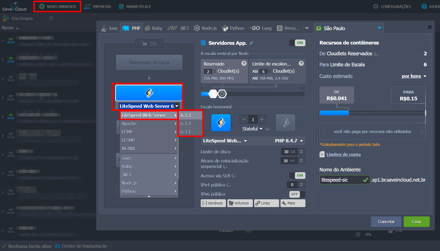The height and width of the screenshot is (251, 440).
Task: Add the Balanceador de Carga layer
Action: [x=149, y=62]
